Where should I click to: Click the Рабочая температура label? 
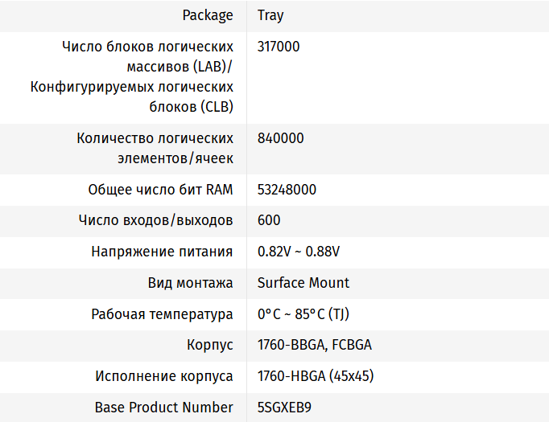tap(162, 314)
